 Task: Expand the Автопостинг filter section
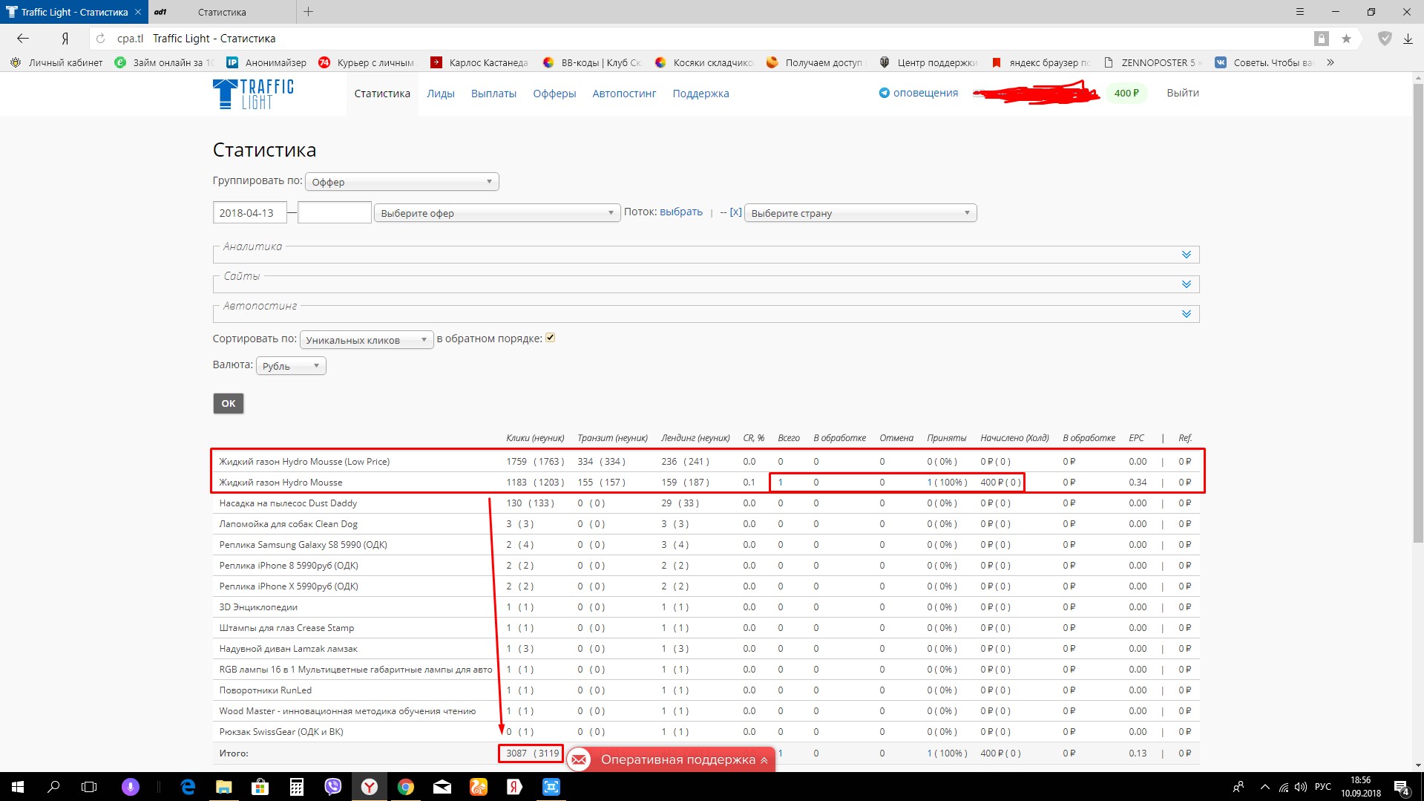pyautogui.click(x=1186, y=314)
